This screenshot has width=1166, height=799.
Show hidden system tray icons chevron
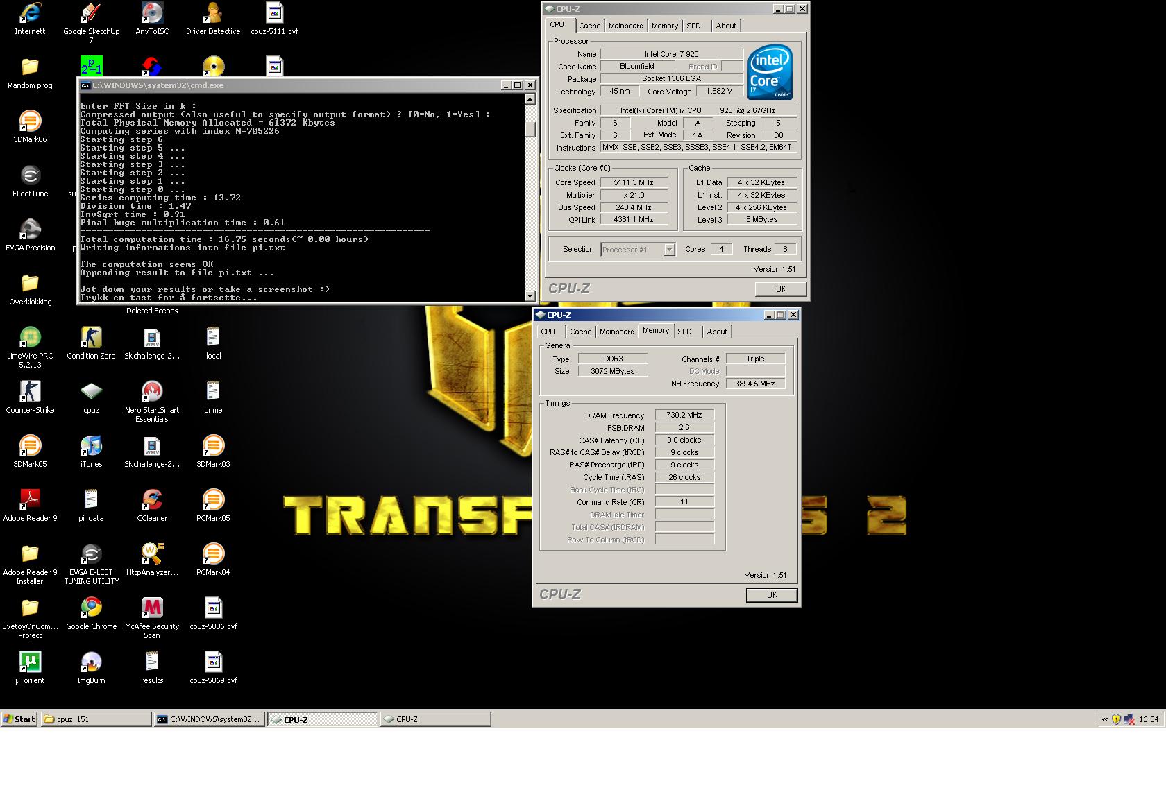[x=1105, y=719]
